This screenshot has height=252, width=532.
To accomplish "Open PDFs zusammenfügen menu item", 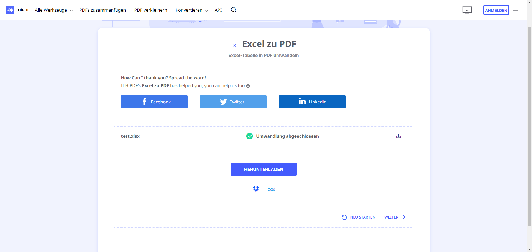I will coord(103,10).
